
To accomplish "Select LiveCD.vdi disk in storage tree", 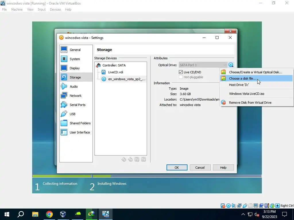I will tap(115, 72).
